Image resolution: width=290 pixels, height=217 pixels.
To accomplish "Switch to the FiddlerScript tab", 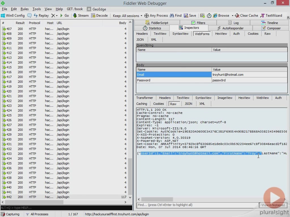I will point(157,23).
